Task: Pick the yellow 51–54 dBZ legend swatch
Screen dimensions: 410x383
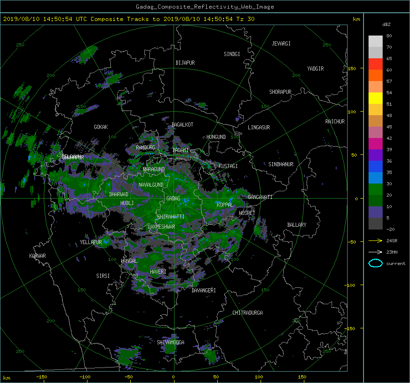Action: click(x=375, y=98)
